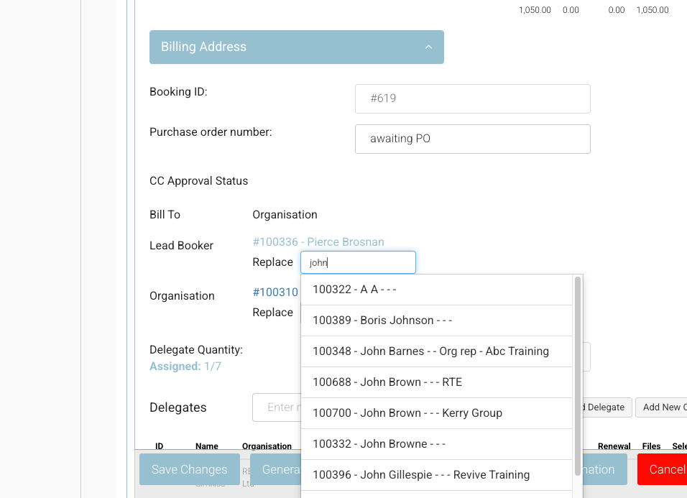Click the Save Changes button
Screen dimensions: 687x498
[189, 469]
